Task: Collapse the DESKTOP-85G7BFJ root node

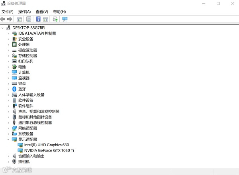Action: click(2, 28)
